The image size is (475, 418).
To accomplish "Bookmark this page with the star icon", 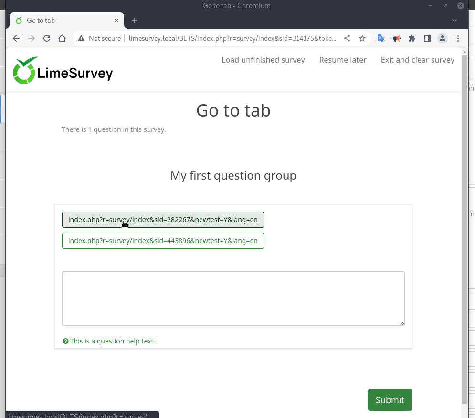I will [362, 38].
